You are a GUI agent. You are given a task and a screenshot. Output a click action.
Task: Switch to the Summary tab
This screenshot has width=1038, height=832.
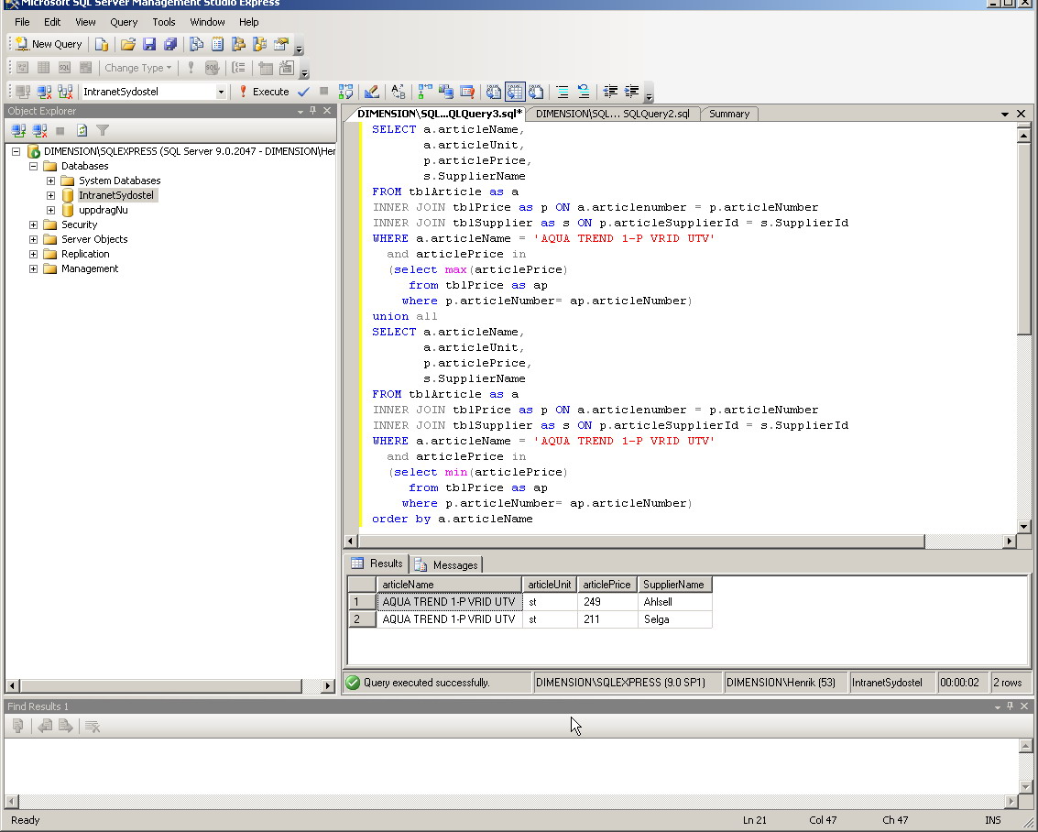pyautogui.click(x=729, y=114)
